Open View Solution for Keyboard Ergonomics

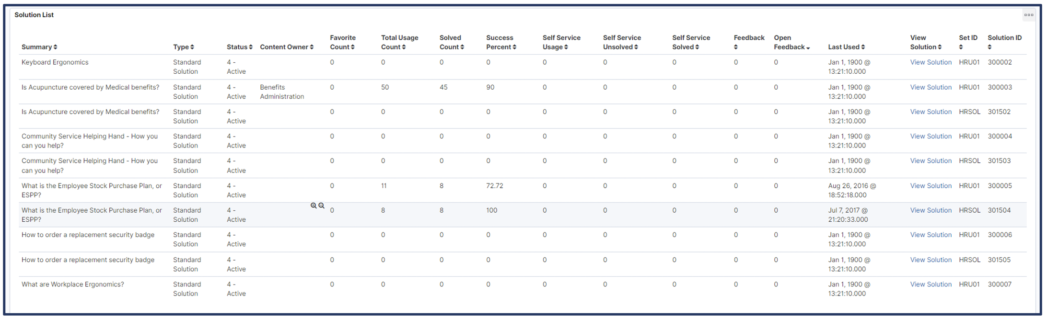point(931,62)
